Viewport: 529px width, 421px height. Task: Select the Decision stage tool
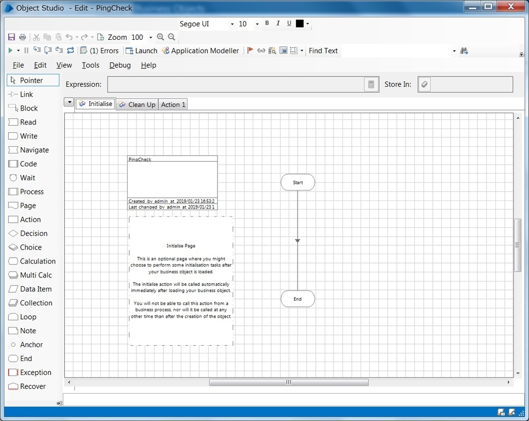(x=28, y=233)
